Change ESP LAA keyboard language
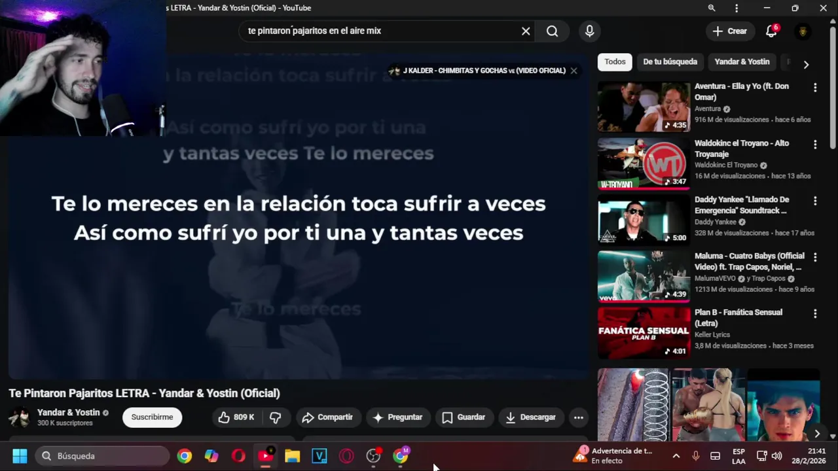The image size is (838, 471). click(738, 456)
